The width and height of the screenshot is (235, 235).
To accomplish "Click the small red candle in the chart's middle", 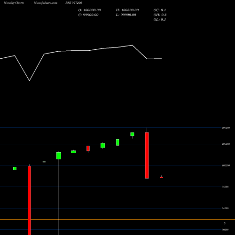I will pos(88,149).
